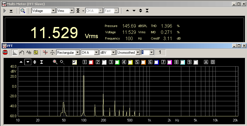
Task: Click the Pressure 145.69 dBSPL value
Action: coord(129,26)
